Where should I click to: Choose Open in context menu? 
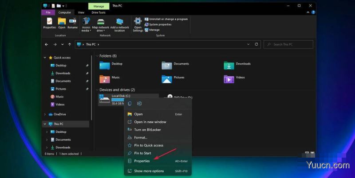pyautogui.click(x=158, y=114)
